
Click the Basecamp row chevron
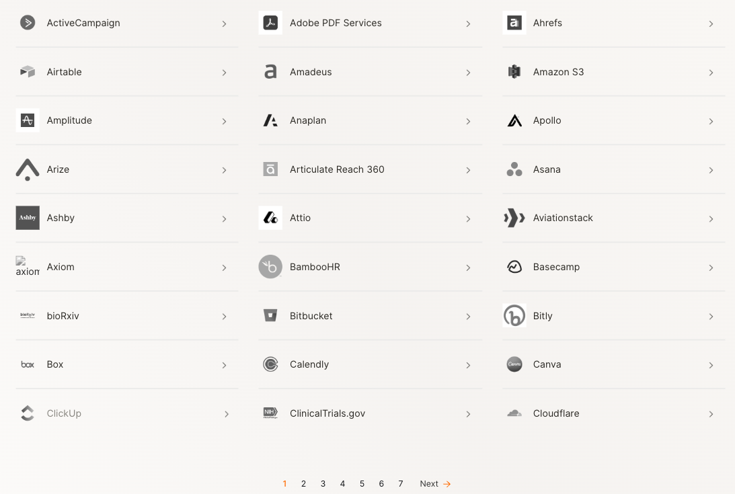[711, 267]
